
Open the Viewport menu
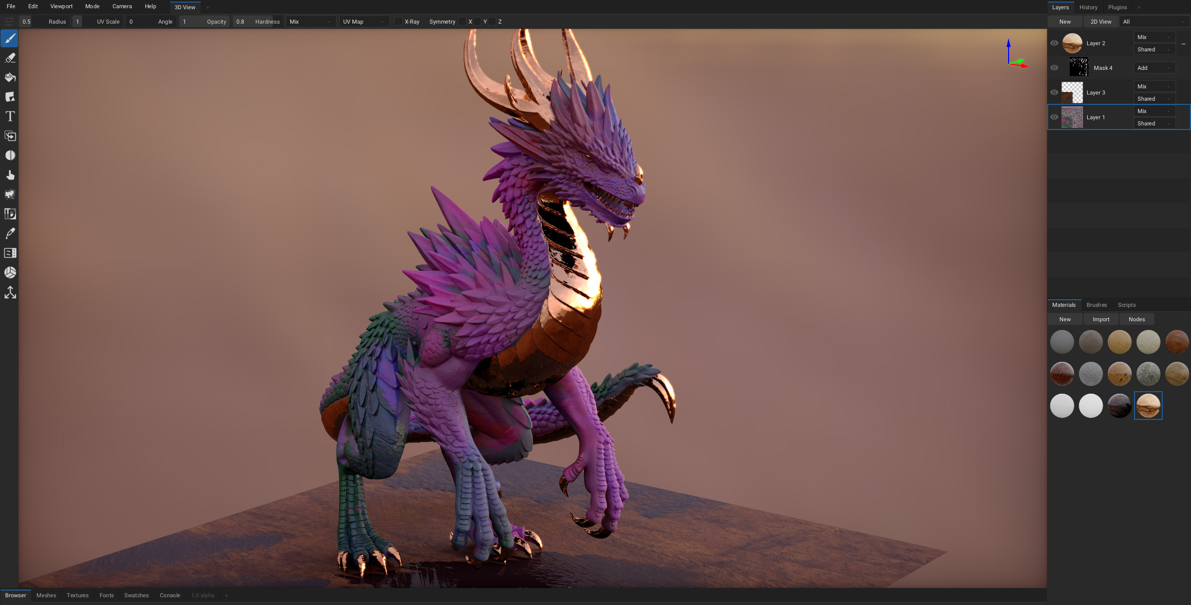61,6
